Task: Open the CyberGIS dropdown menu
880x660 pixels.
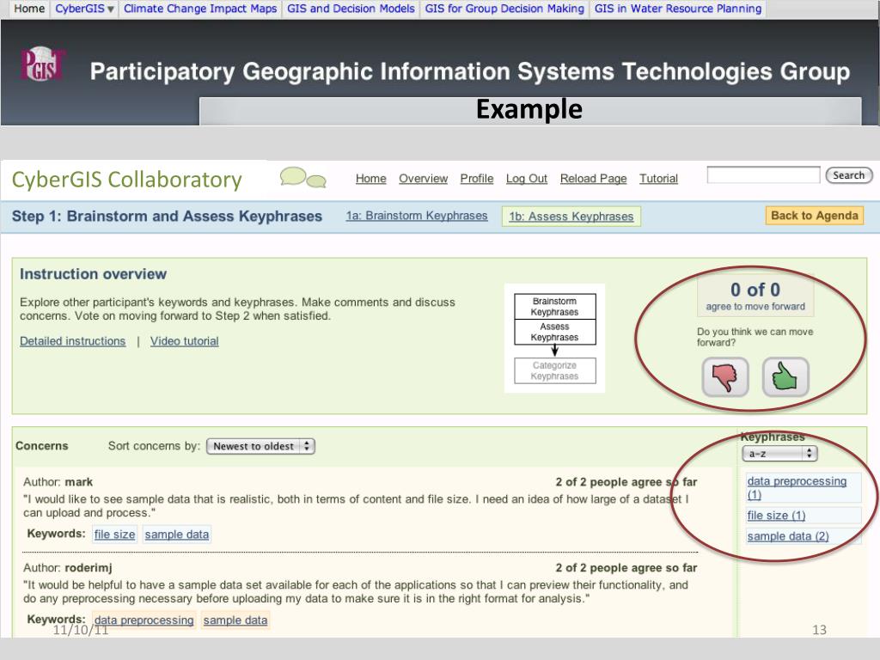Action: click(x=84, y=9)
